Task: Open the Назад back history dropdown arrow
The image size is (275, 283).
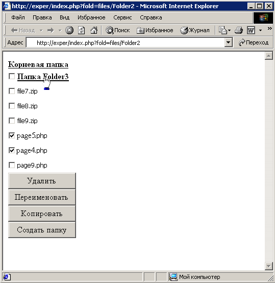Action: (x=41, y=30)
